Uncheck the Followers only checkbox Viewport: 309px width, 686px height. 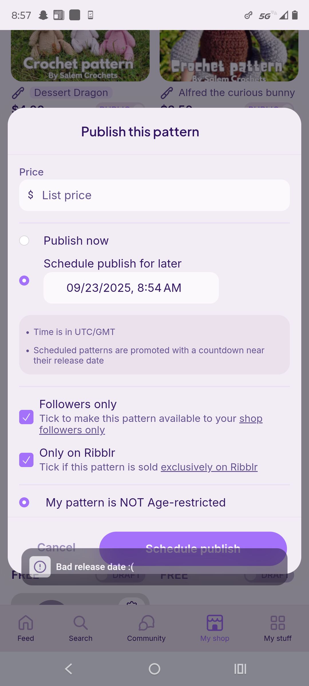[x=26, y=417]
